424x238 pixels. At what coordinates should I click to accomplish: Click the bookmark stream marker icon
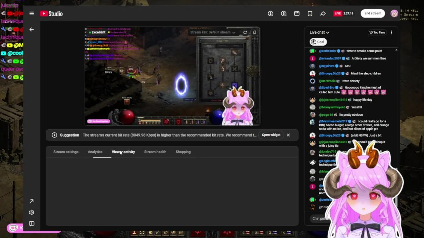(310, 14)
